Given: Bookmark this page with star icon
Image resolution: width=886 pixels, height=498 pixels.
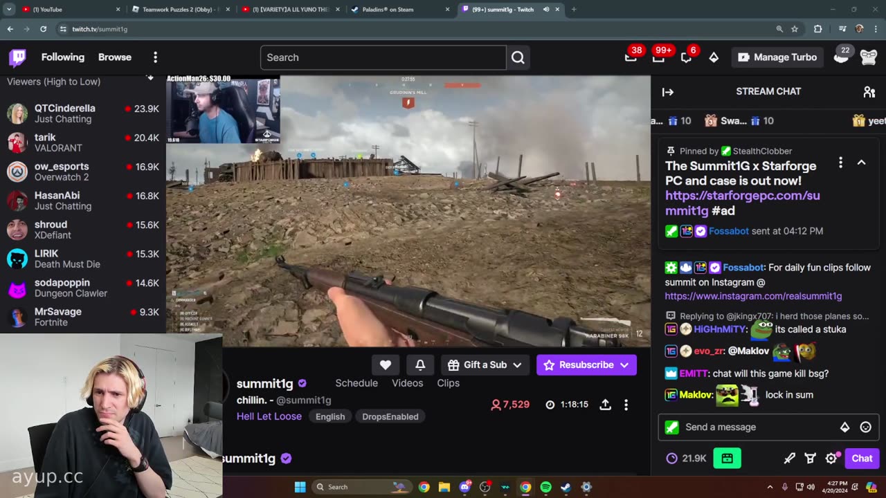Looking at the screenshot, I should (x=795, y=29).
